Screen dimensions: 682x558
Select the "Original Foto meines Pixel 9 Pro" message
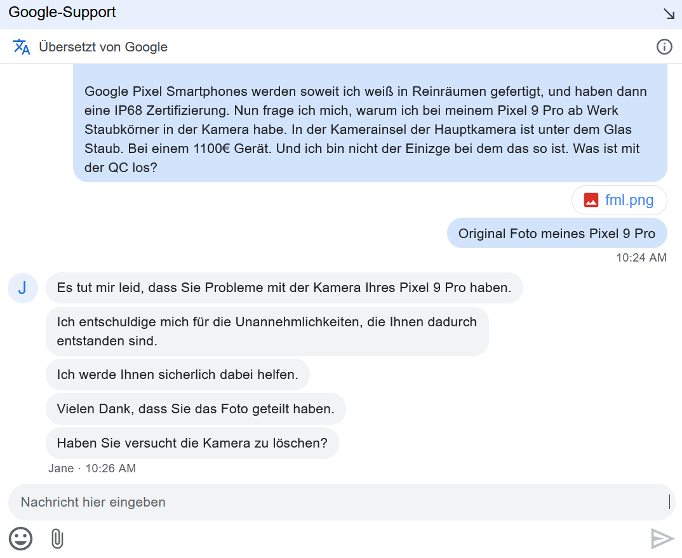(556, 234)
